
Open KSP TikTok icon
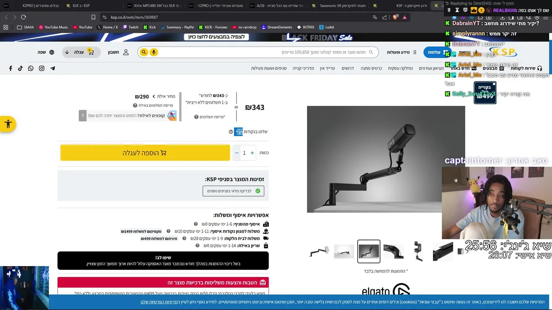(20, 68)
